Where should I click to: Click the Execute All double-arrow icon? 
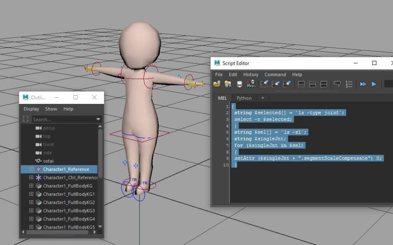[x=364, y=83]
